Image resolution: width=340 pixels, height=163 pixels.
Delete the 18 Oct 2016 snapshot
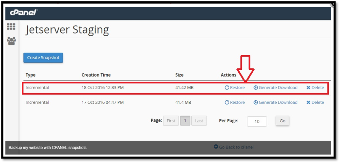pyautogui.click(x=315, y=88)
